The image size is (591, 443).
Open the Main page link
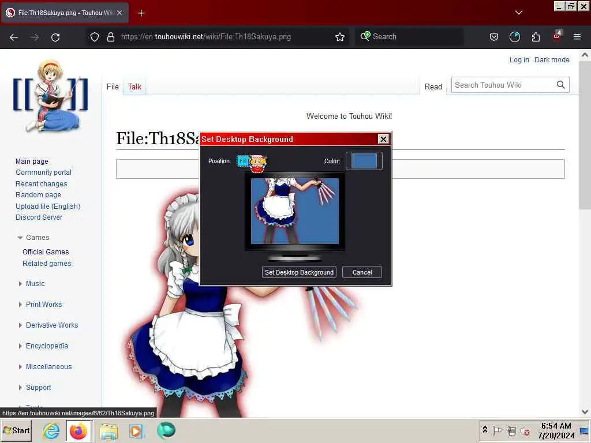[32, 162]
